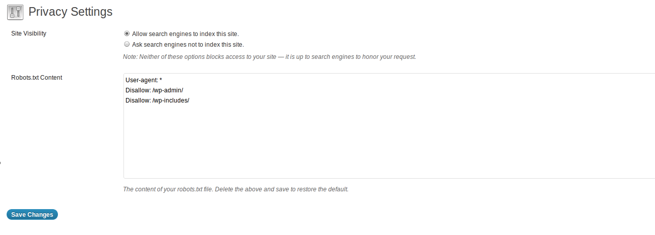
Task: Click the word 'Disallow:' on the second line
Action: click(x=138, y=90)
